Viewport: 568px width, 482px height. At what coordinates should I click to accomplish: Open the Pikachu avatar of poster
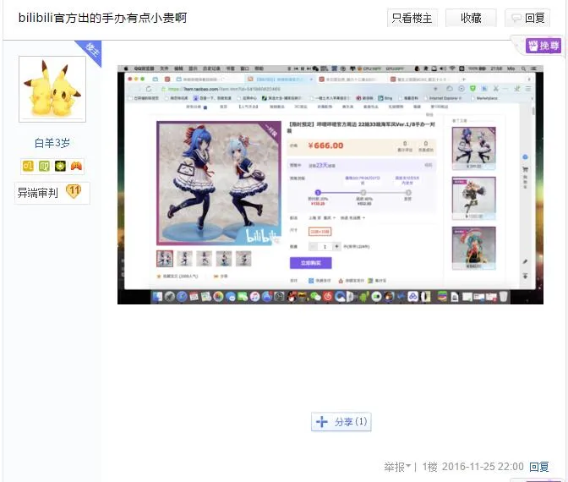[x=52, y=89]
